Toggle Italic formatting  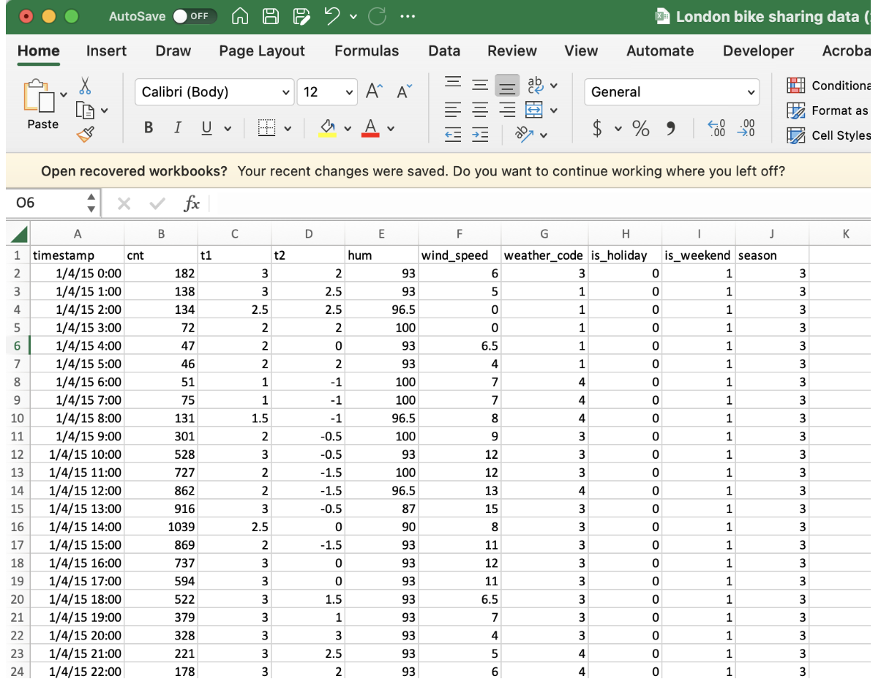[177, 128]
